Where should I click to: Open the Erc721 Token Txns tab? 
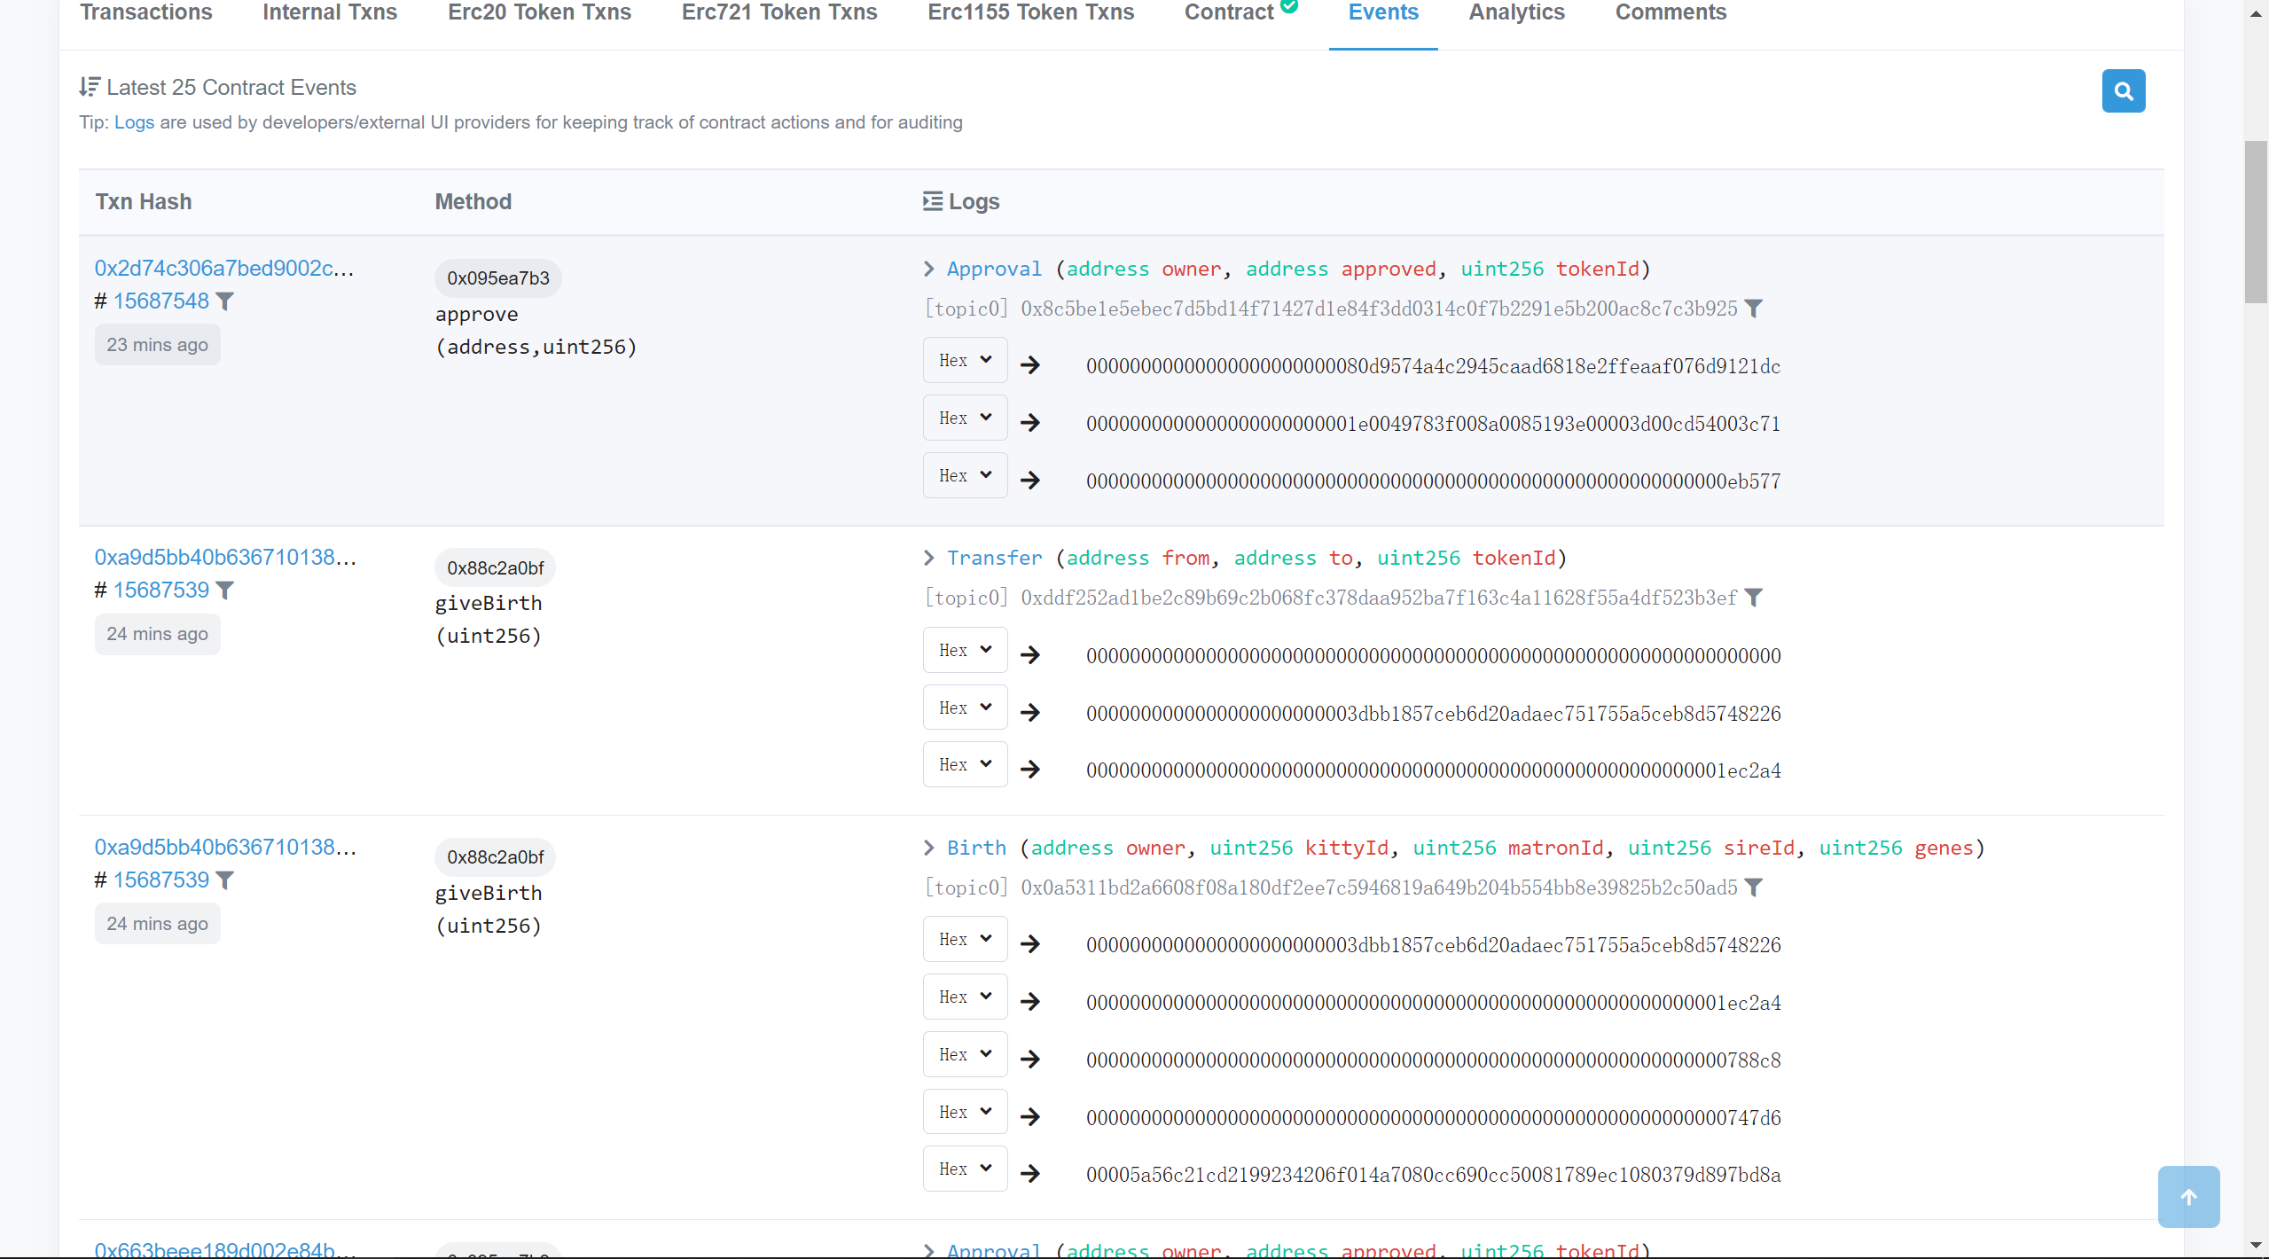point(779,12)
